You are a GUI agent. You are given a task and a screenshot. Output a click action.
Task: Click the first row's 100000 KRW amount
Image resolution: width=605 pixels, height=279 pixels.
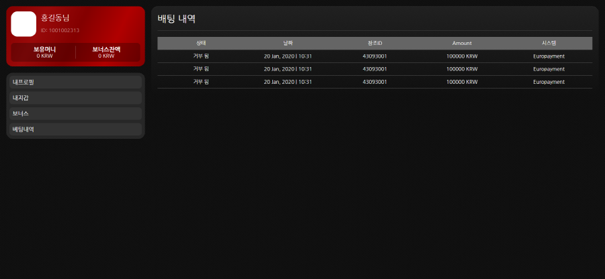462,56
